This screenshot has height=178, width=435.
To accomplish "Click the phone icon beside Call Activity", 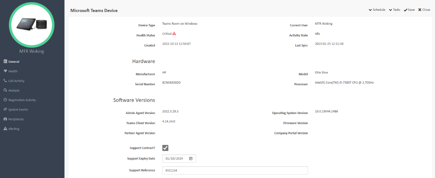I will point(5,81).
